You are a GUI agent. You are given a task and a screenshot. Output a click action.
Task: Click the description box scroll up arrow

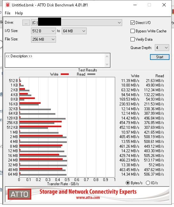[x=107, y=56]
